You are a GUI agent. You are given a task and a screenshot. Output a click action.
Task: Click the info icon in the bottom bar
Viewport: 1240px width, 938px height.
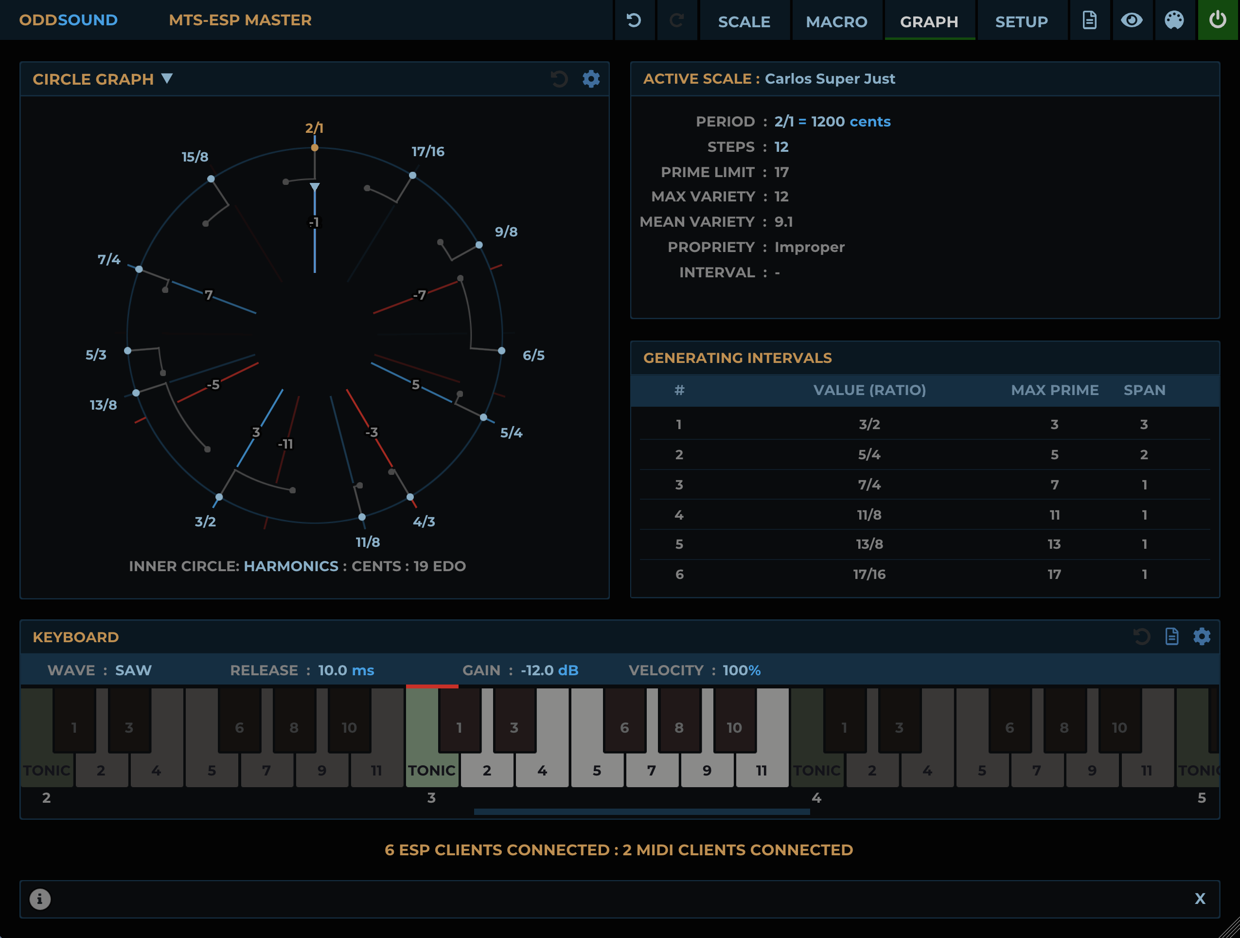click(40, 899)
